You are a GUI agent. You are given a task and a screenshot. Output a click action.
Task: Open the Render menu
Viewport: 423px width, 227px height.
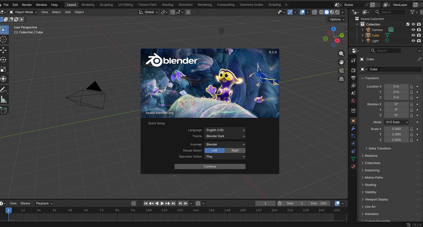coord(27,5)
